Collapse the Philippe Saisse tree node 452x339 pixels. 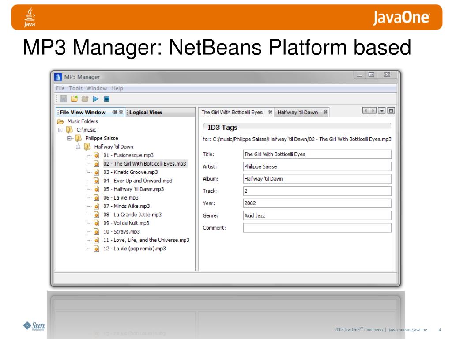69,138
